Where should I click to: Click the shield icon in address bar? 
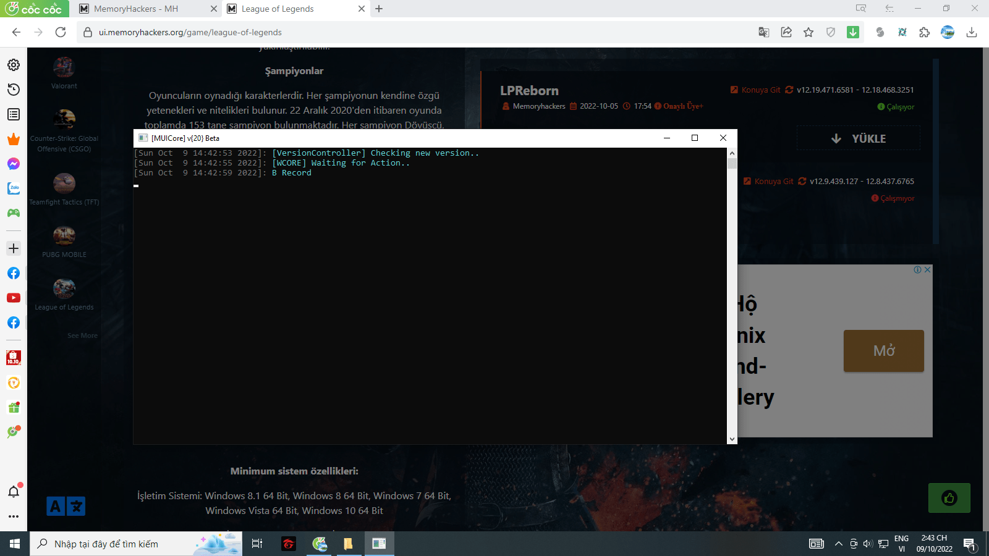[831, 32]
